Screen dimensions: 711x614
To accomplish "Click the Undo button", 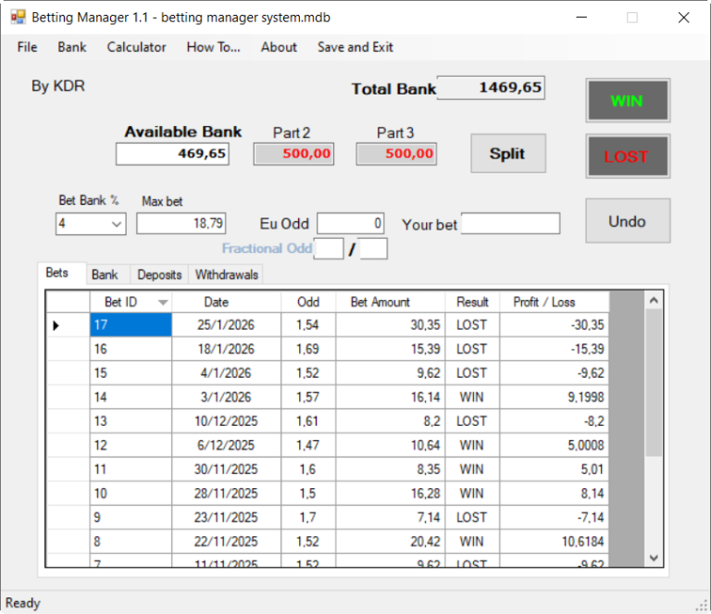I will click(x=627, y=221).
